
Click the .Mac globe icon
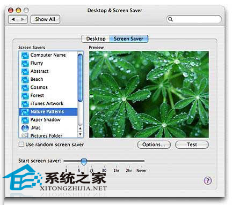pyautogui.click(x=25, y=128)
